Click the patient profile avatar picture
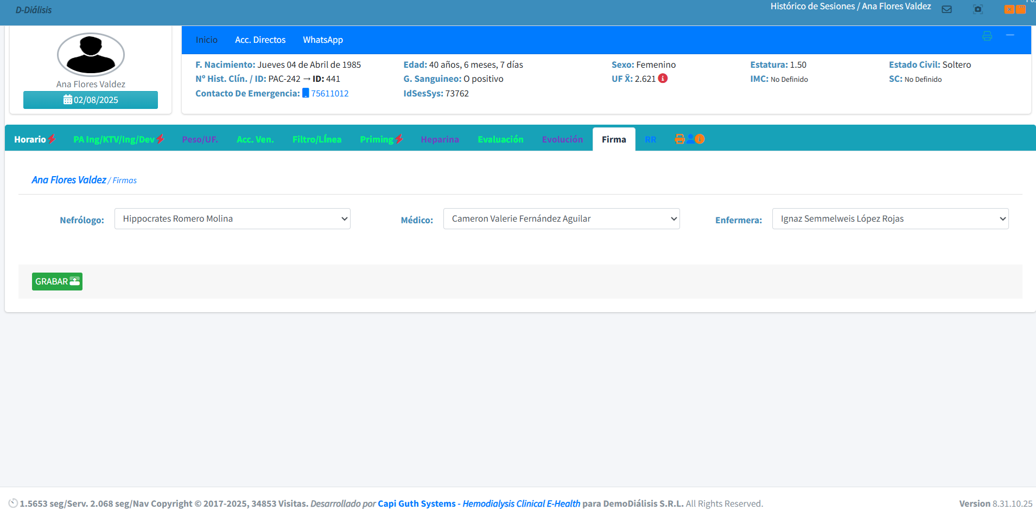The image size is (1036, 517). pos(91,54)
